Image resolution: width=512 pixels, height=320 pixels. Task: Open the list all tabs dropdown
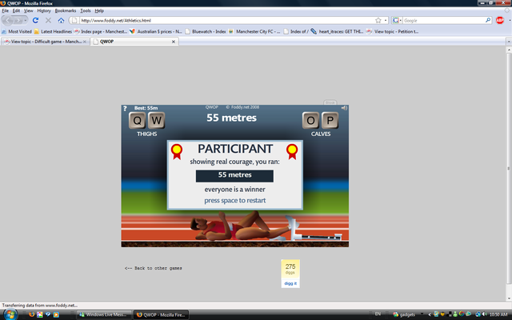pos(509,42)
